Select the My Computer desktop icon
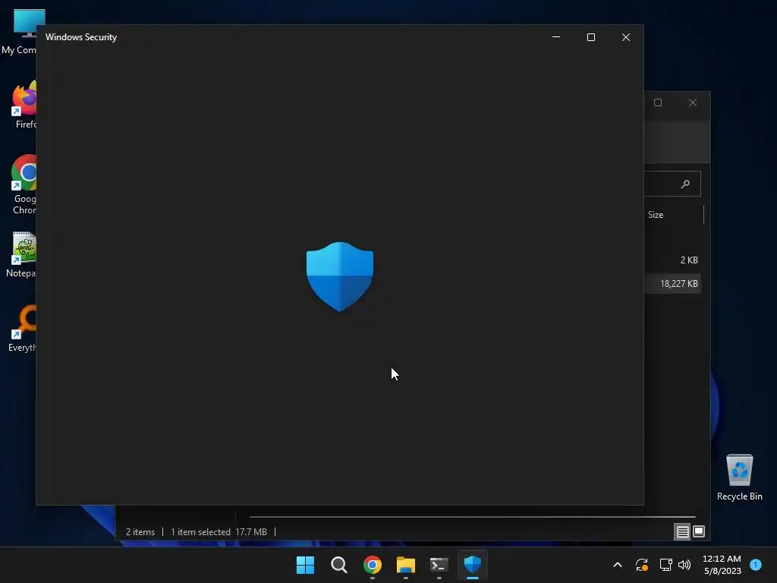The height and width of the screenshot is (583, 777). (20, 32)
